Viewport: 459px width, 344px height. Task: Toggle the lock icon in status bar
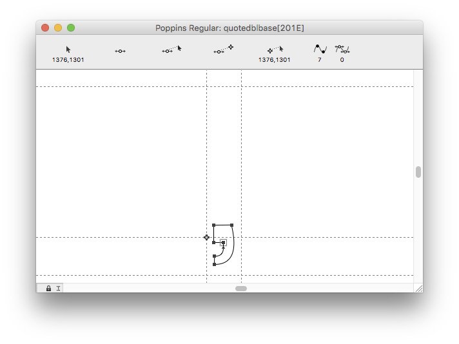(x=48, y=289)
